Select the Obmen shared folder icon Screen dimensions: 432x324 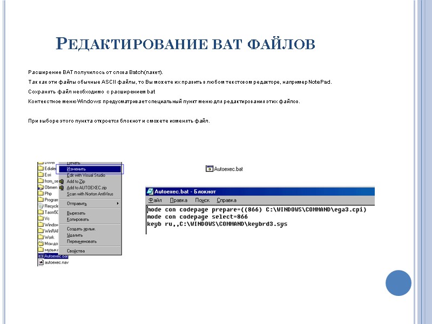(x=41, y=187)
